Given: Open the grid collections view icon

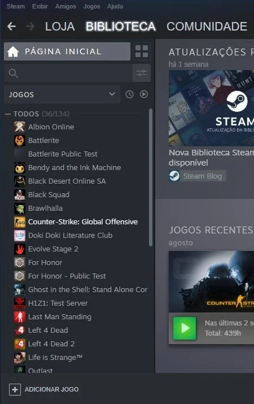Looking at the screenshot, I should point(142,51).
